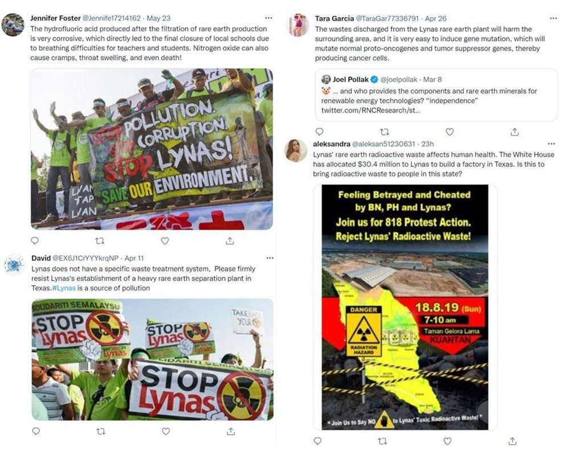The height and width of the screenshot is (451, 565).
Task: Like David's Stop Lynas tweet
Action: point(166,431)
